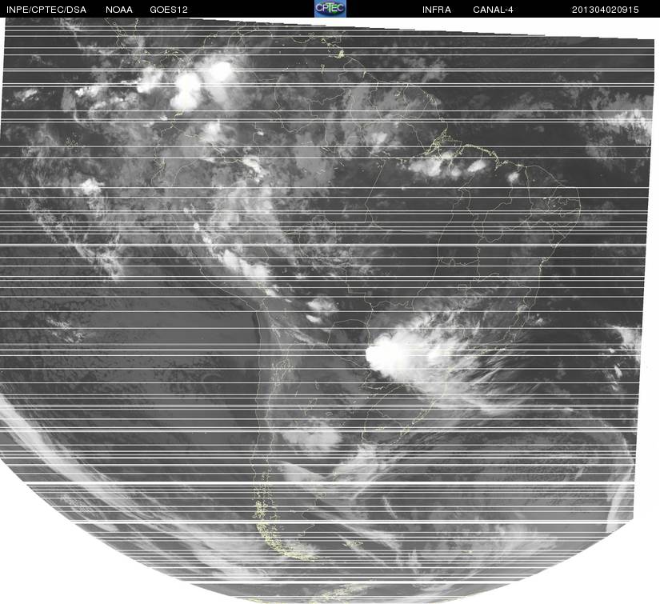Click the INFRA label in the header
The height and width of the screenshot is (604, 660).
coord(437,10)
